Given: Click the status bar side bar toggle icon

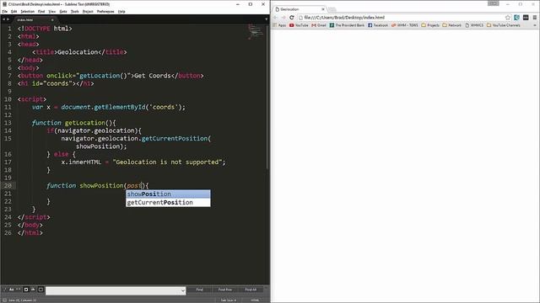Looking at the screenshot, I should pyautogui.click(x=4, y=300).
